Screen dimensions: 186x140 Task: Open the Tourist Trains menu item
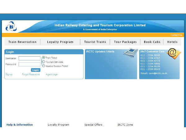point(95,42)
